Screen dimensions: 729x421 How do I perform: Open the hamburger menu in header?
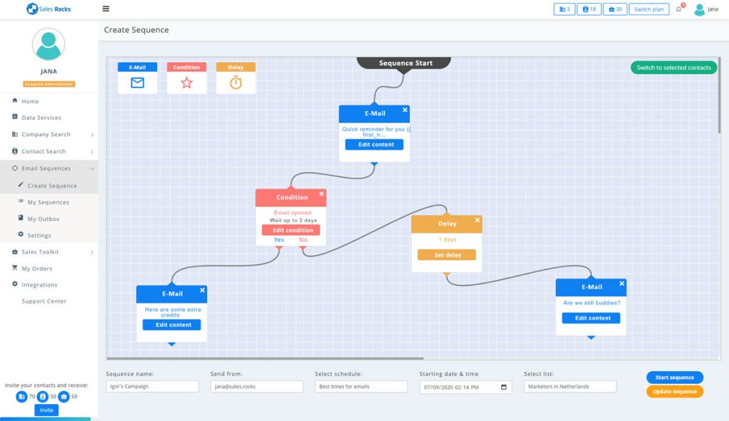(x=106, y=9)
